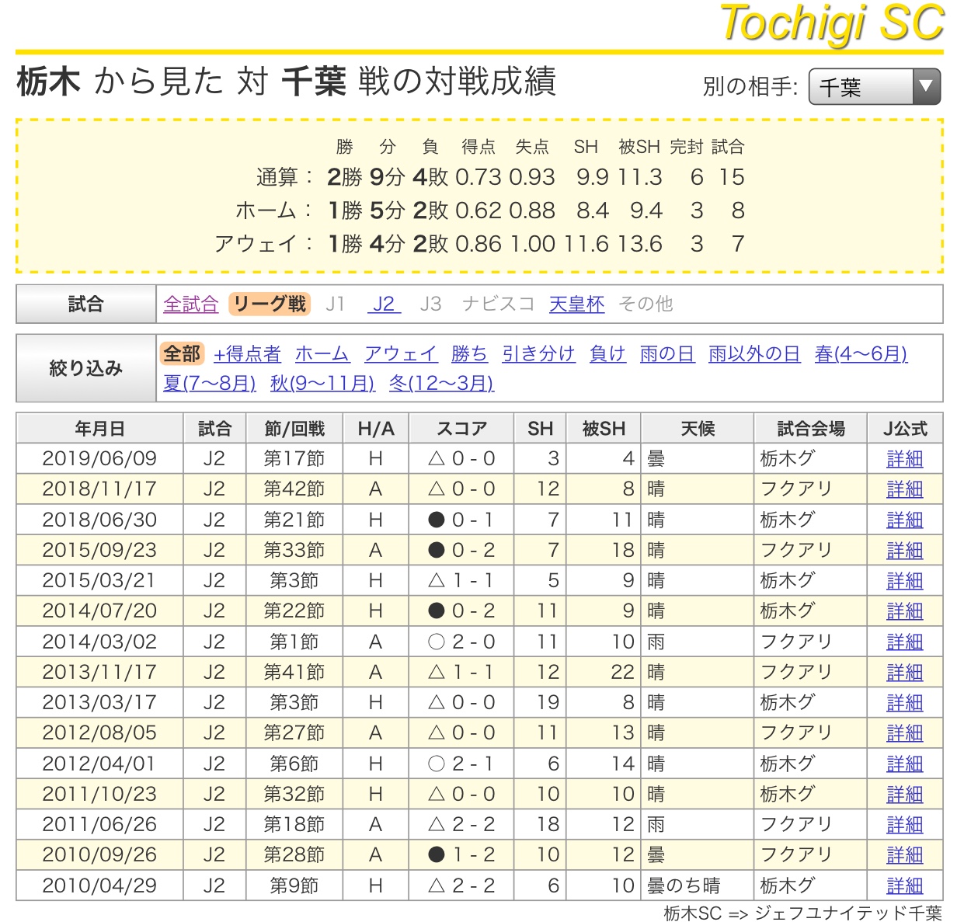
Task: Click the 試合会場 column header
Action: [811, 429]
